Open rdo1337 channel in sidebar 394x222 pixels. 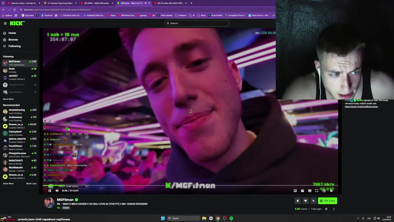pos(20,77)
